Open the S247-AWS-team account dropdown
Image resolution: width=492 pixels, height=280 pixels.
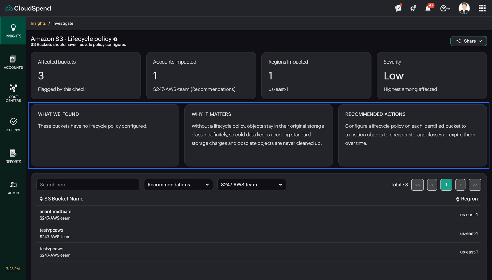(252, 185)
